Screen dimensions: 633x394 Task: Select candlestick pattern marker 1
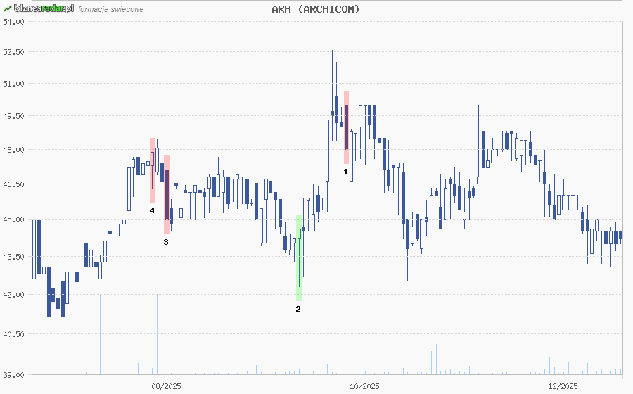point(345,171)
